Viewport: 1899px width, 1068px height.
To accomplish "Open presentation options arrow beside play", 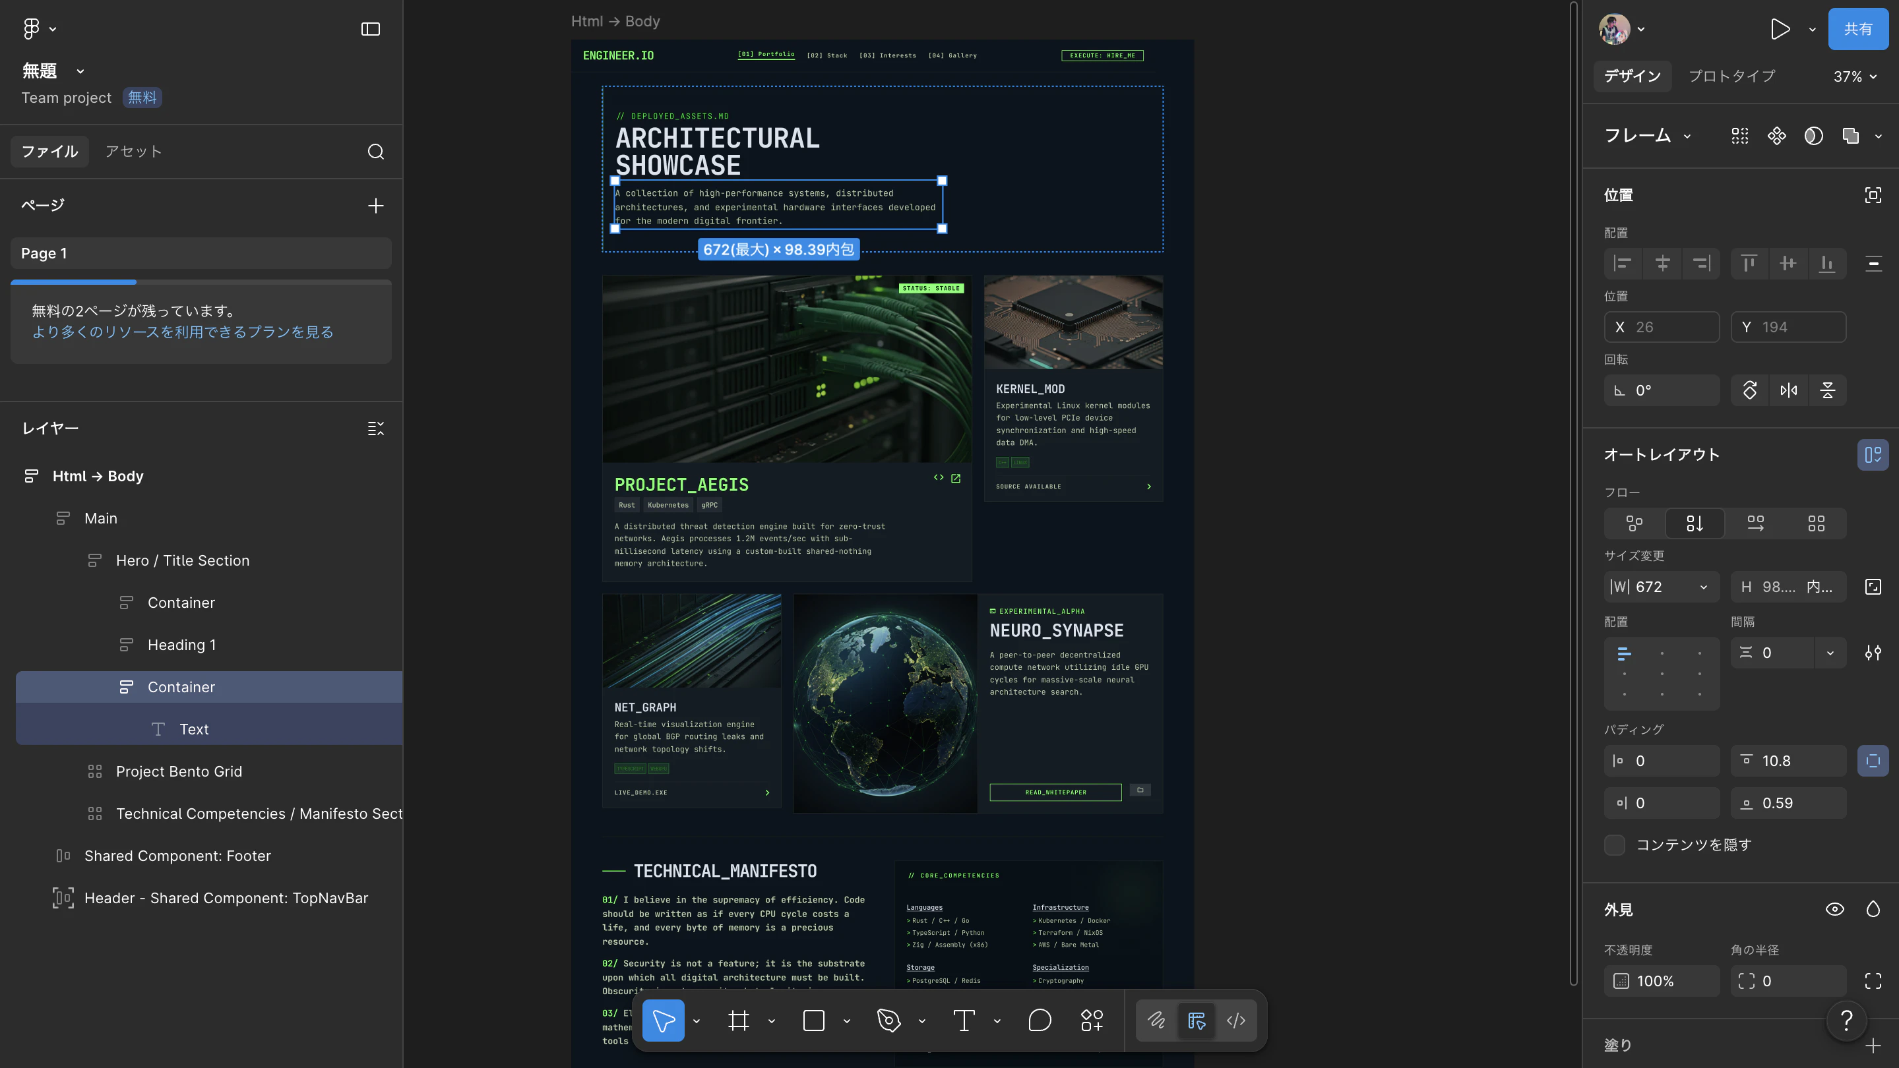I will [x=1812, y=30].
